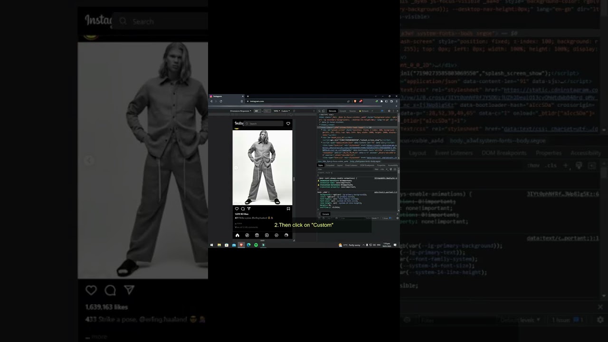
Task: Click the browser back arrow
Action: point(211,101)
